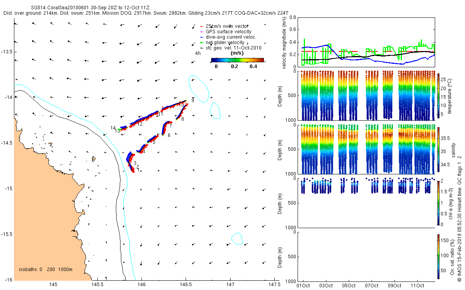Image resolution: width=465 pixels, height=290 pixels.
Task: Click the small orange island offshore
Action: click(93, 159)
